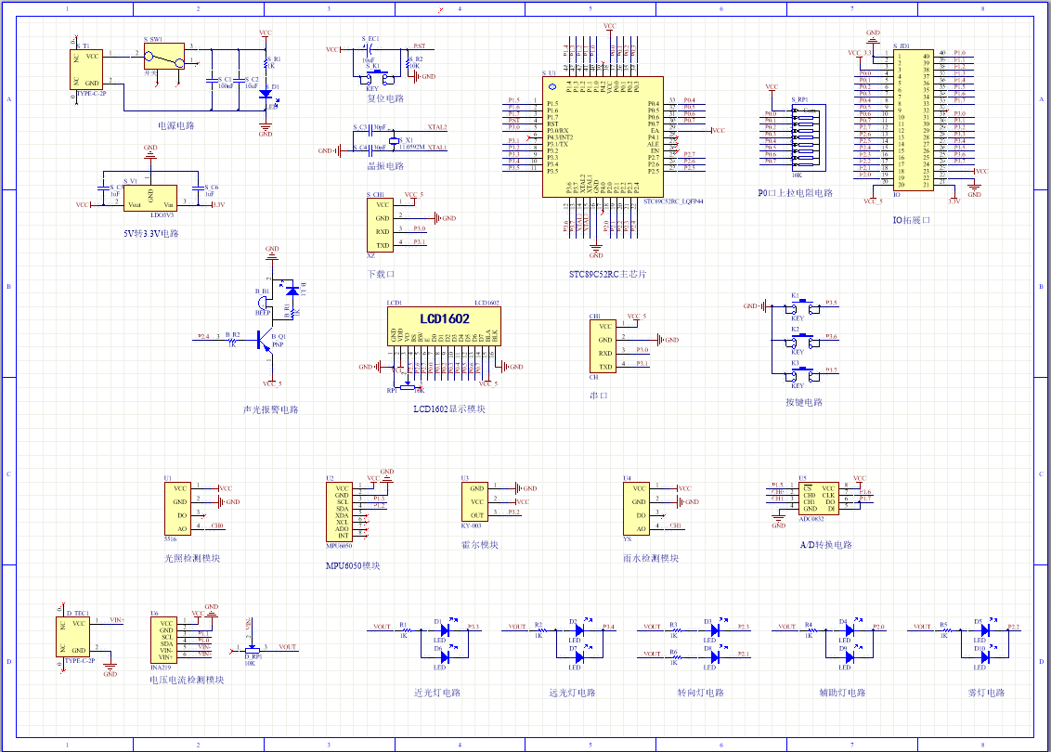Select the LDO3V3 regulator S_V1
Image resolution: width=1051 pixels, height=752 pixels.
coord(150,198)
